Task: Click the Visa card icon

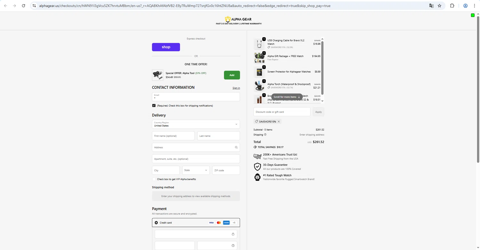Action: pyautogui.click(x=211, y=222)
